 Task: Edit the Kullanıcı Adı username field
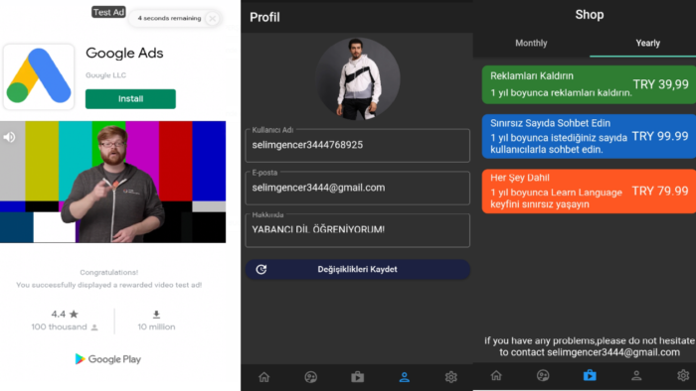point(357,145)
